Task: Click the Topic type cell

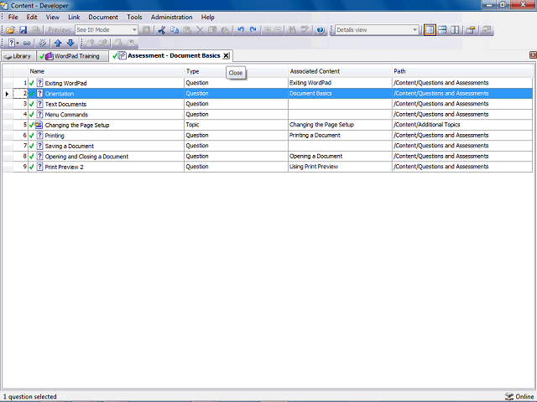Action: point(236,125)
